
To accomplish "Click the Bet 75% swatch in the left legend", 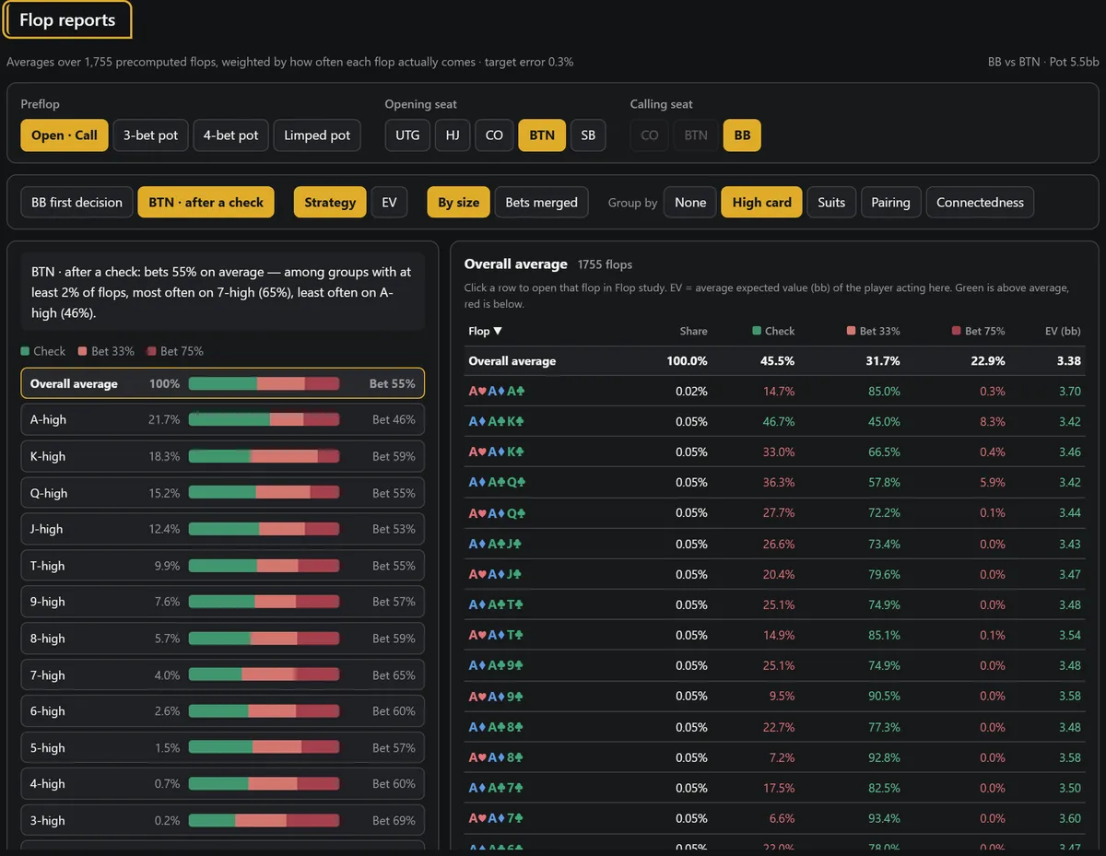I will pos(151,351).
